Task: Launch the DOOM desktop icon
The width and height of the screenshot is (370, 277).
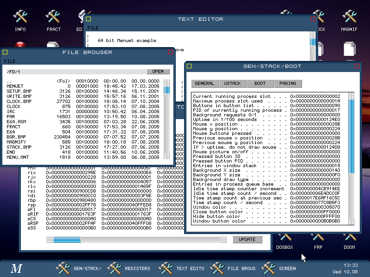Action: [x=349, y=239]
